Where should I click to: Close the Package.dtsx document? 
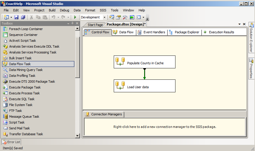pos(244,24)
